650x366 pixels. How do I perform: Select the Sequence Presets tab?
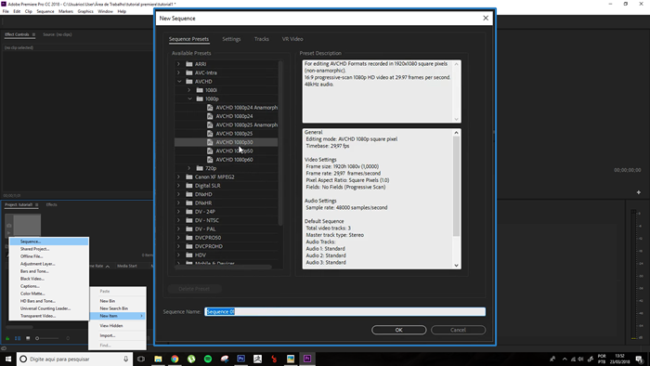click(188, 39)
